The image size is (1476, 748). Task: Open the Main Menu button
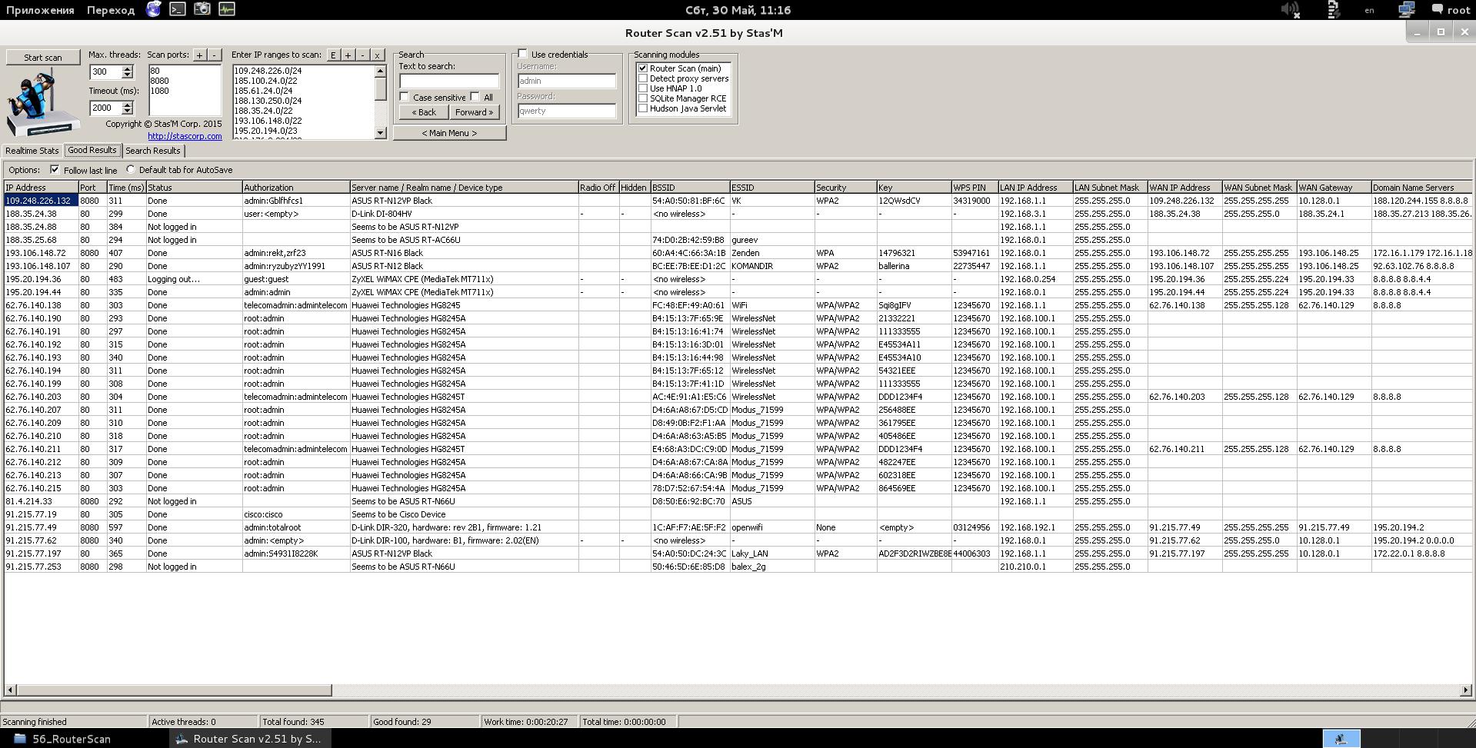[x=449, y=133]
